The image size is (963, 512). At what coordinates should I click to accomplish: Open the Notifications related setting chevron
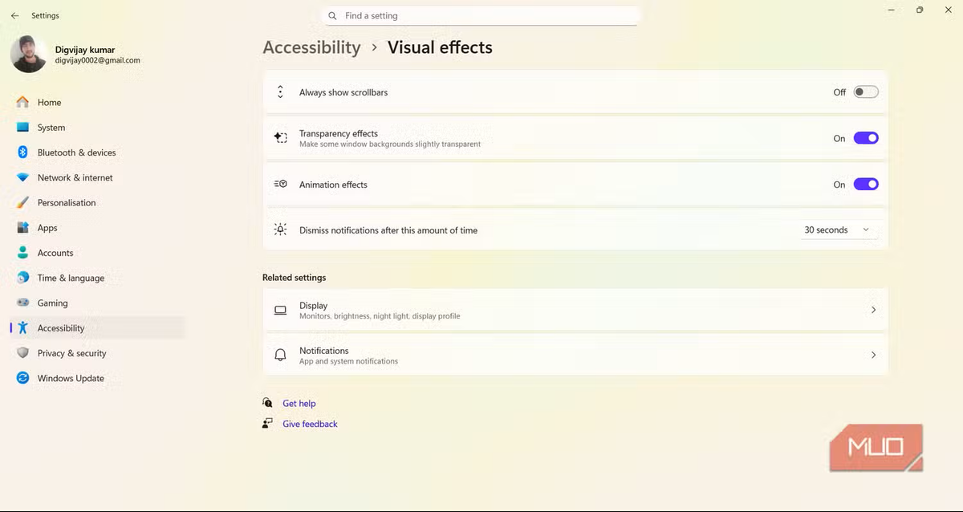coord(873,355)
